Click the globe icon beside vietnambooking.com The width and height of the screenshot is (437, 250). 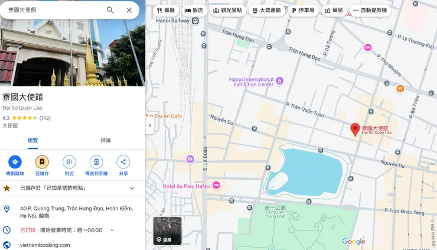click(x=6, y=245)
